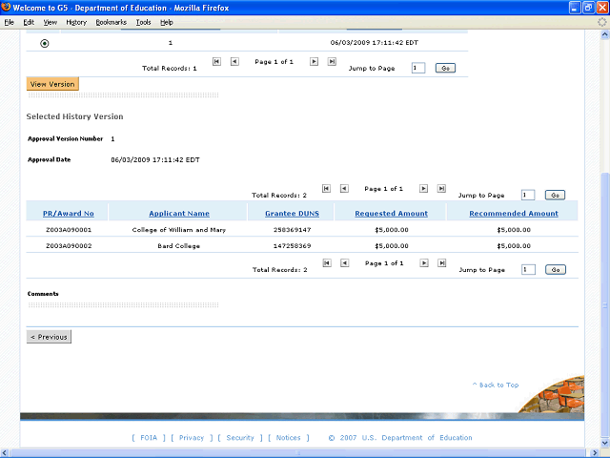Click Jump to Page field above awards table
This screenshot has width=610, height=458.
pyautogui.click(x=528, y=195)
